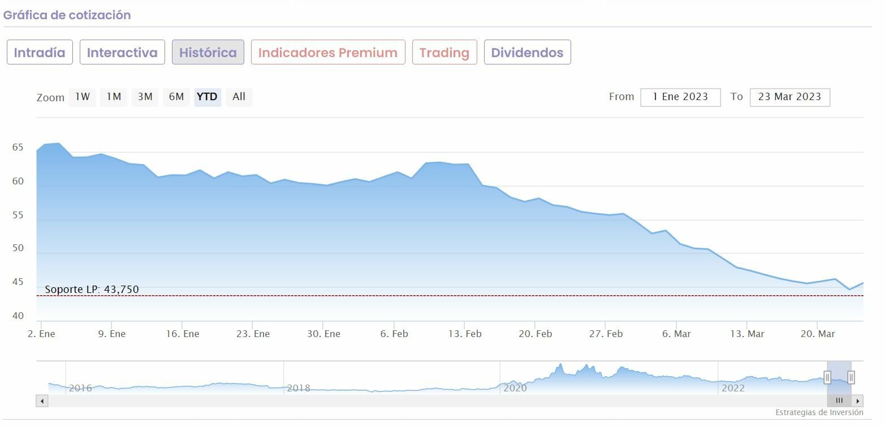
Task: Show All historical data range
Action: click(x=239, y=97)
